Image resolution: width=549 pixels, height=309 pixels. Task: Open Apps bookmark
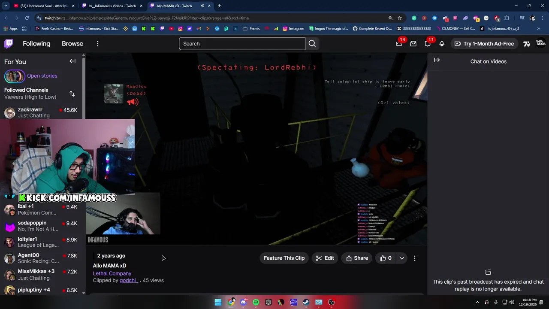(11, 29)
